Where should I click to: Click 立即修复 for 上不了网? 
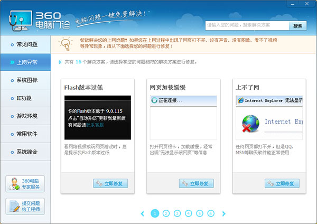282,183
